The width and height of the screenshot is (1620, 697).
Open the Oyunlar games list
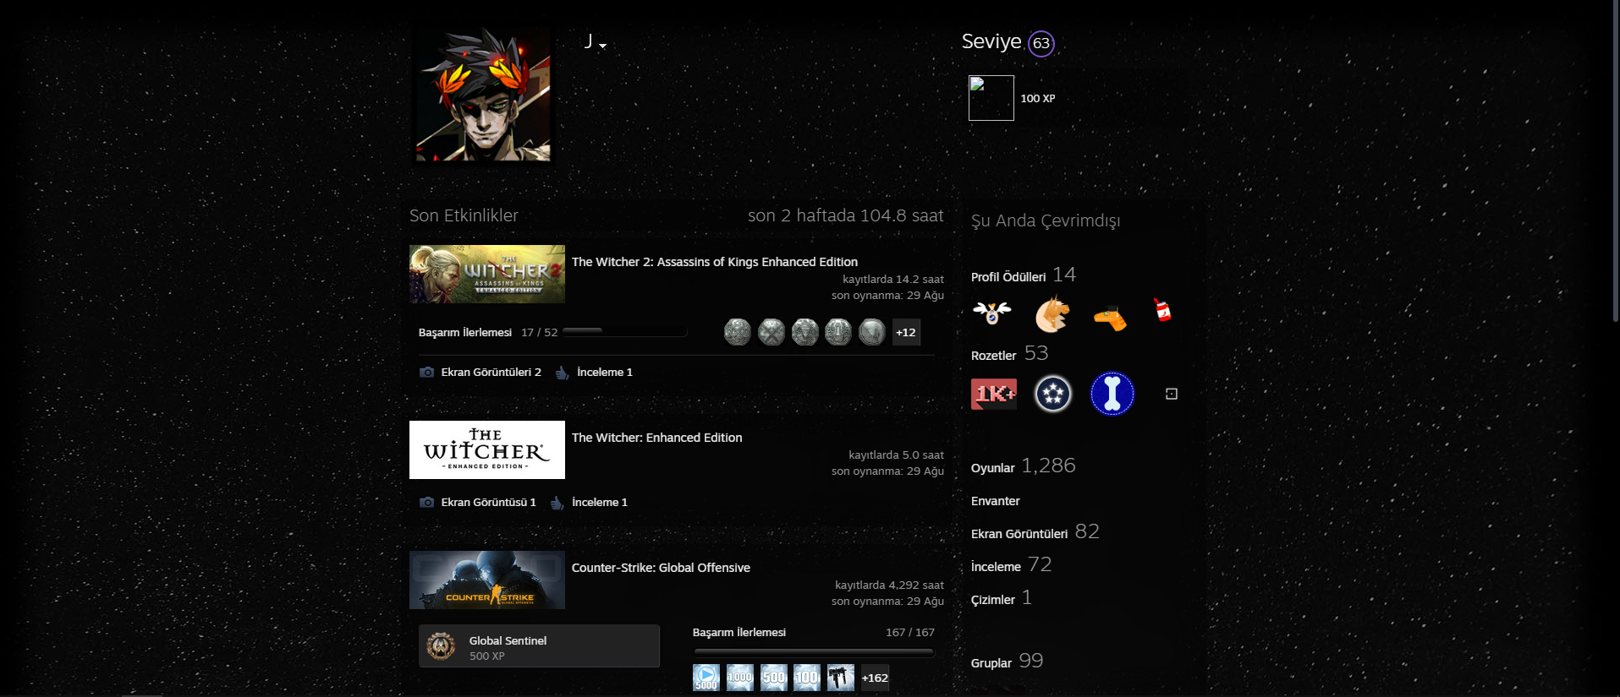(x=993, y=468)
